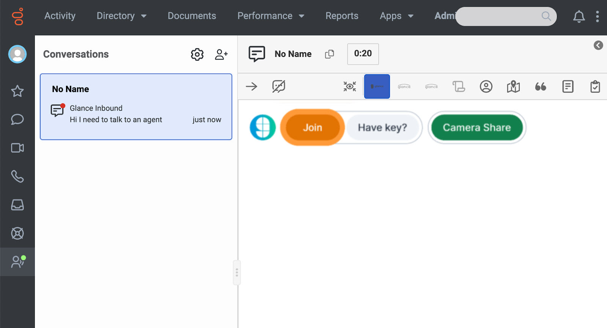The height and width of the screenshot is (328, 607).
Task: Click the search input field
Action: point(501,16)
